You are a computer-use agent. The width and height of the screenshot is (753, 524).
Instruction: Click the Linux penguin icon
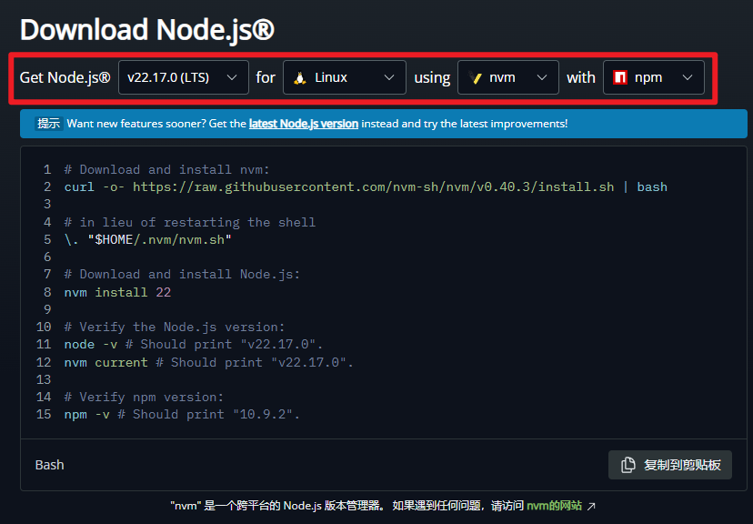[299, 77]
